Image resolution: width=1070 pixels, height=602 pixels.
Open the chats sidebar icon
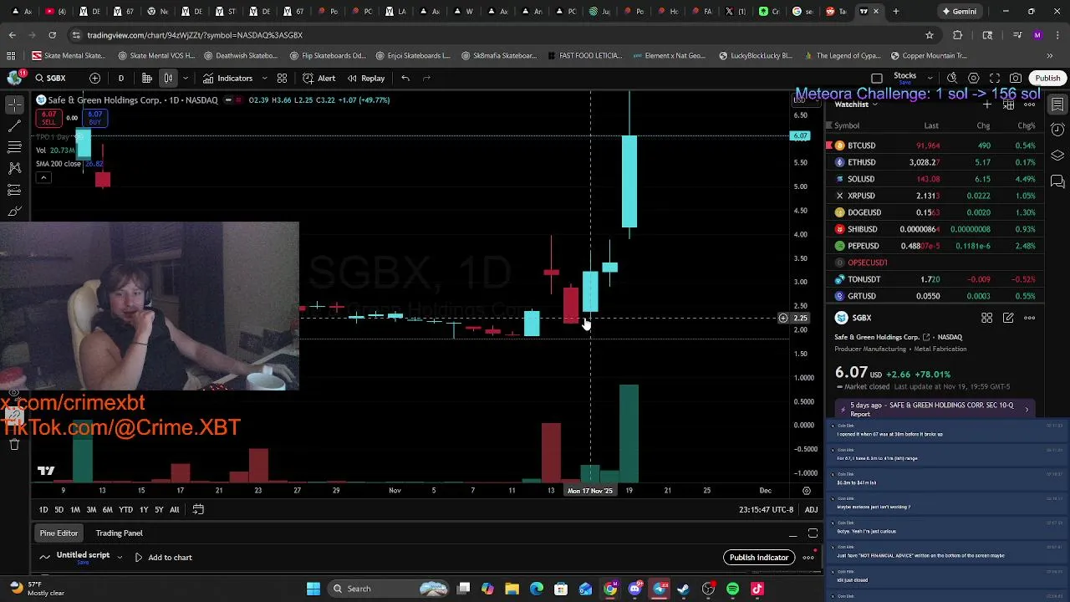point(1057,181)
